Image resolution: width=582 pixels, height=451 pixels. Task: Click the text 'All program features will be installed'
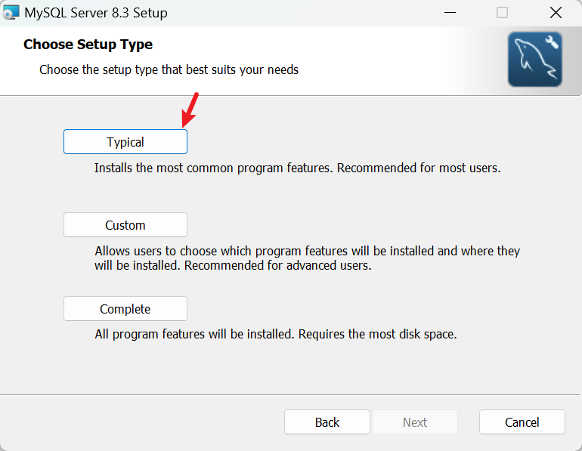click(194, 334)
